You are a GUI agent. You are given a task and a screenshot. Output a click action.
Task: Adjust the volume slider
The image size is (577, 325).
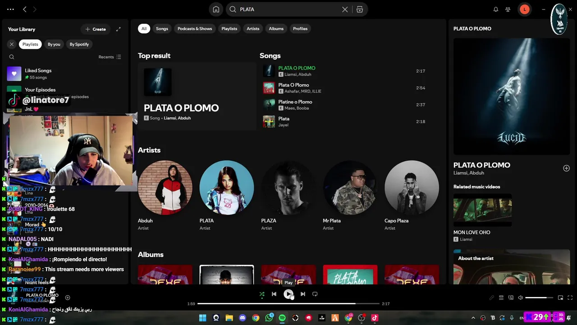(539, 298)
